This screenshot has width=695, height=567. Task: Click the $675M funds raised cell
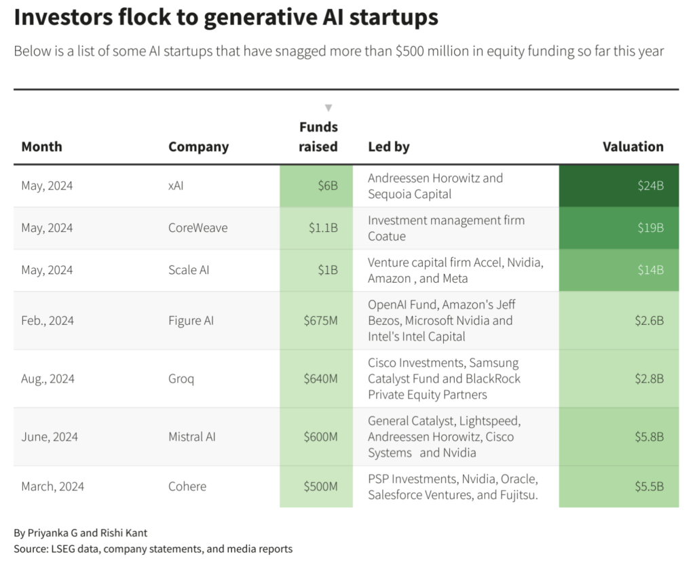(316, 320)
